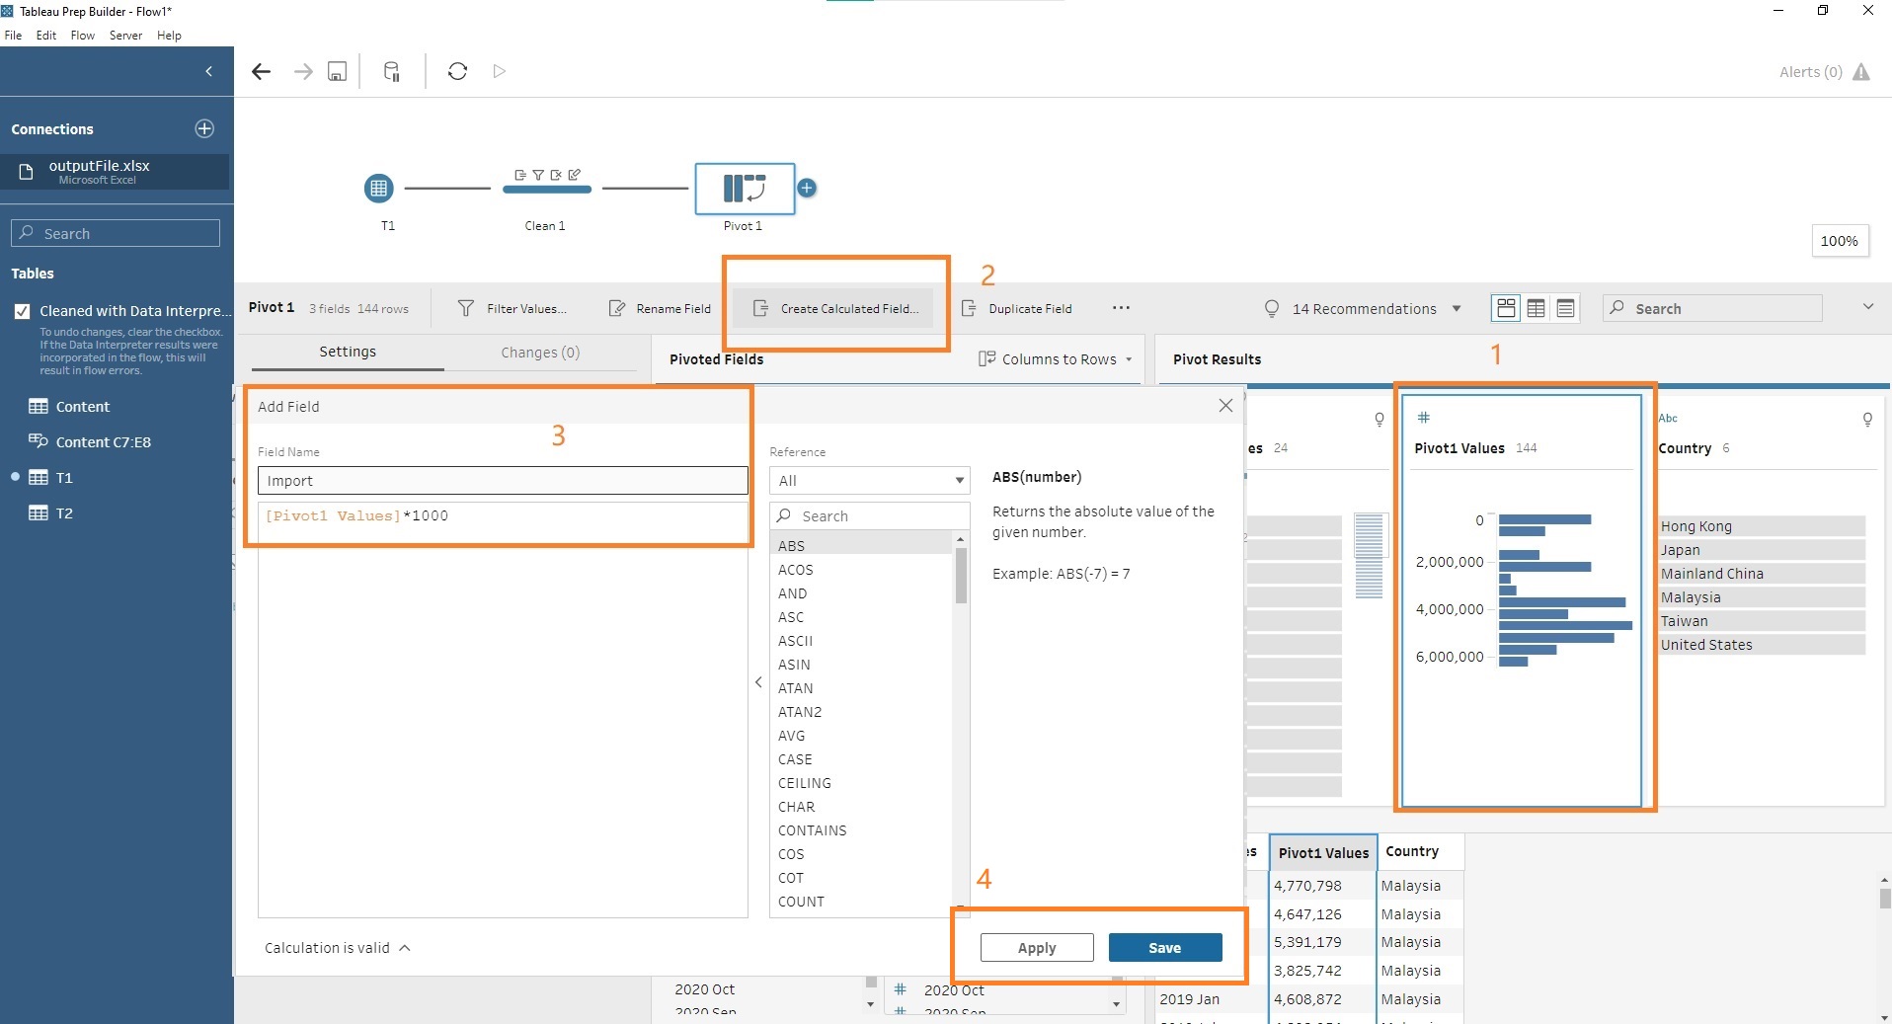Open the Help menu

(169, 36)
